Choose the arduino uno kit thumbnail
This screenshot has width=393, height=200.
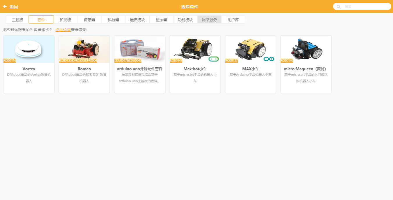(140, 49)
